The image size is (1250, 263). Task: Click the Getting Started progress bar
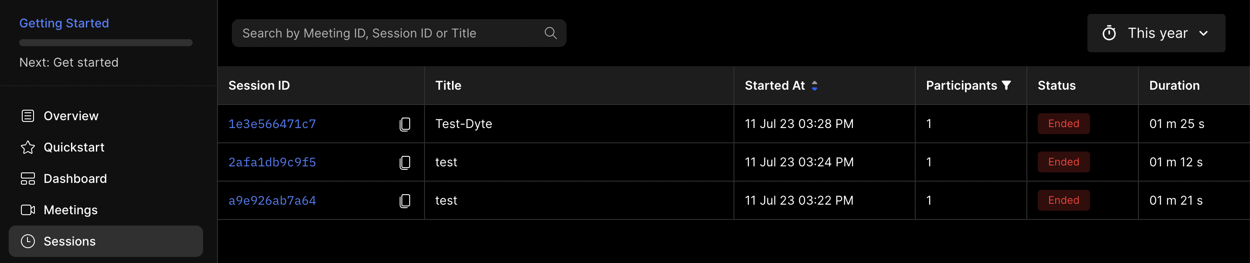(106, 43)
